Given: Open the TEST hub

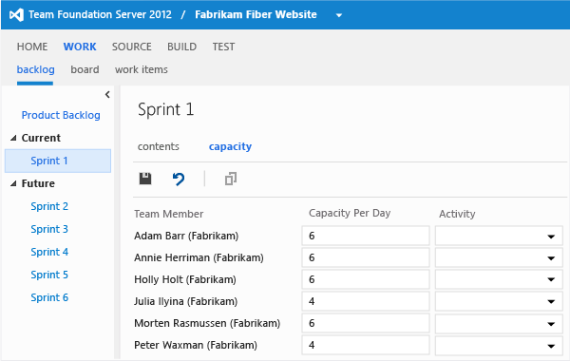Looking at the screenshot, I should 223,47.
